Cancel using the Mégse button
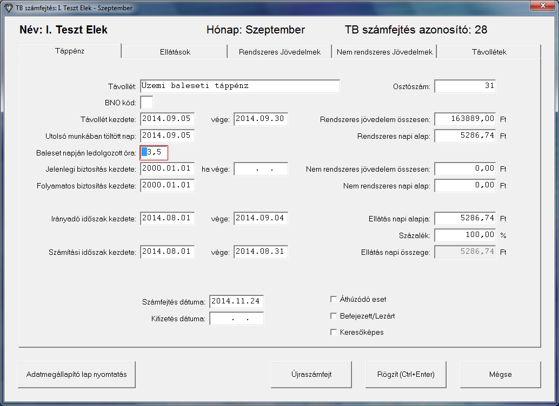The width and height of the screenshot is (559, 406). click(x=500, y=374)
